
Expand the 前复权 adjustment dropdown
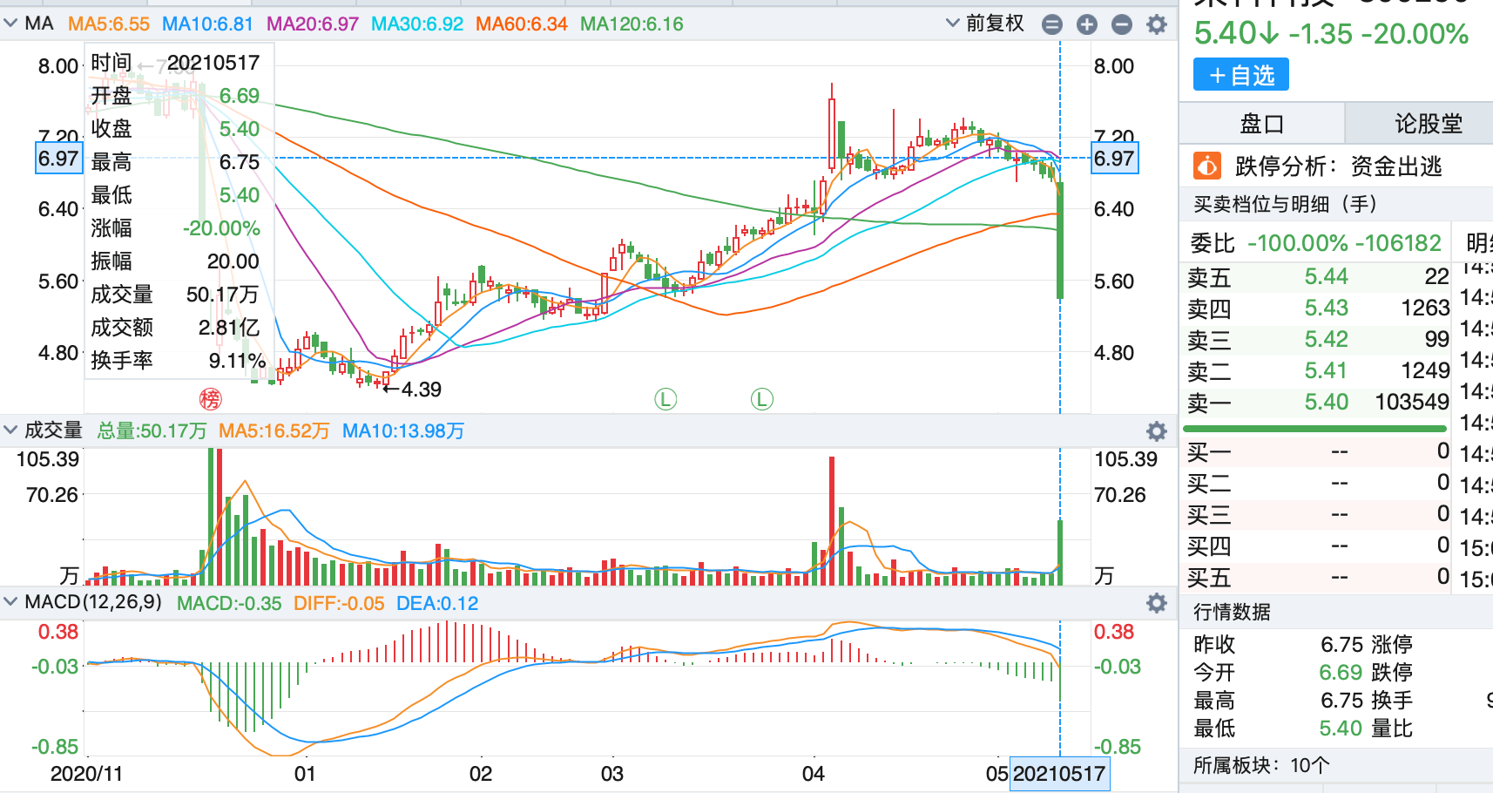984,24
